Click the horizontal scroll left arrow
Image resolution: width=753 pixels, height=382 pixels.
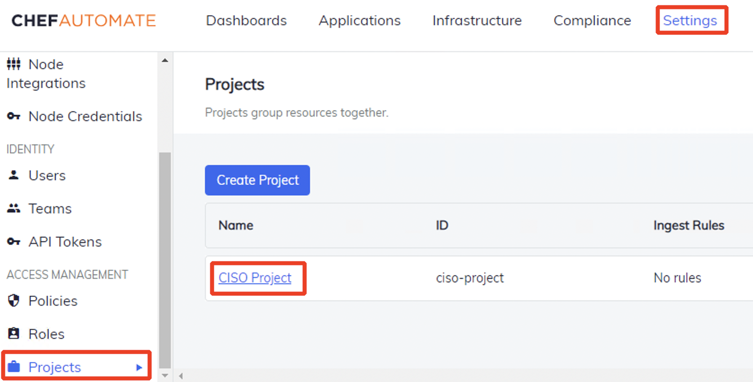point(181,376)
